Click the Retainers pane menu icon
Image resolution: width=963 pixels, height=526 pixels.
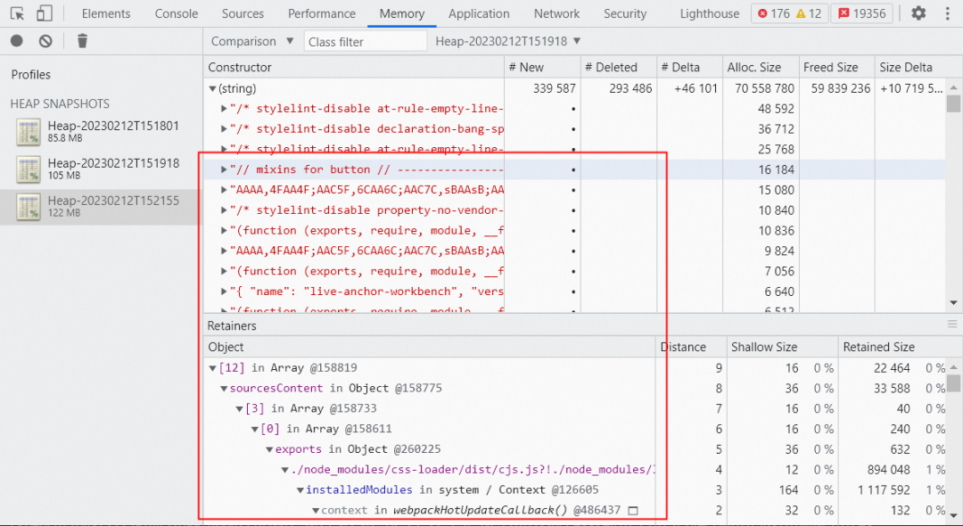952,325
